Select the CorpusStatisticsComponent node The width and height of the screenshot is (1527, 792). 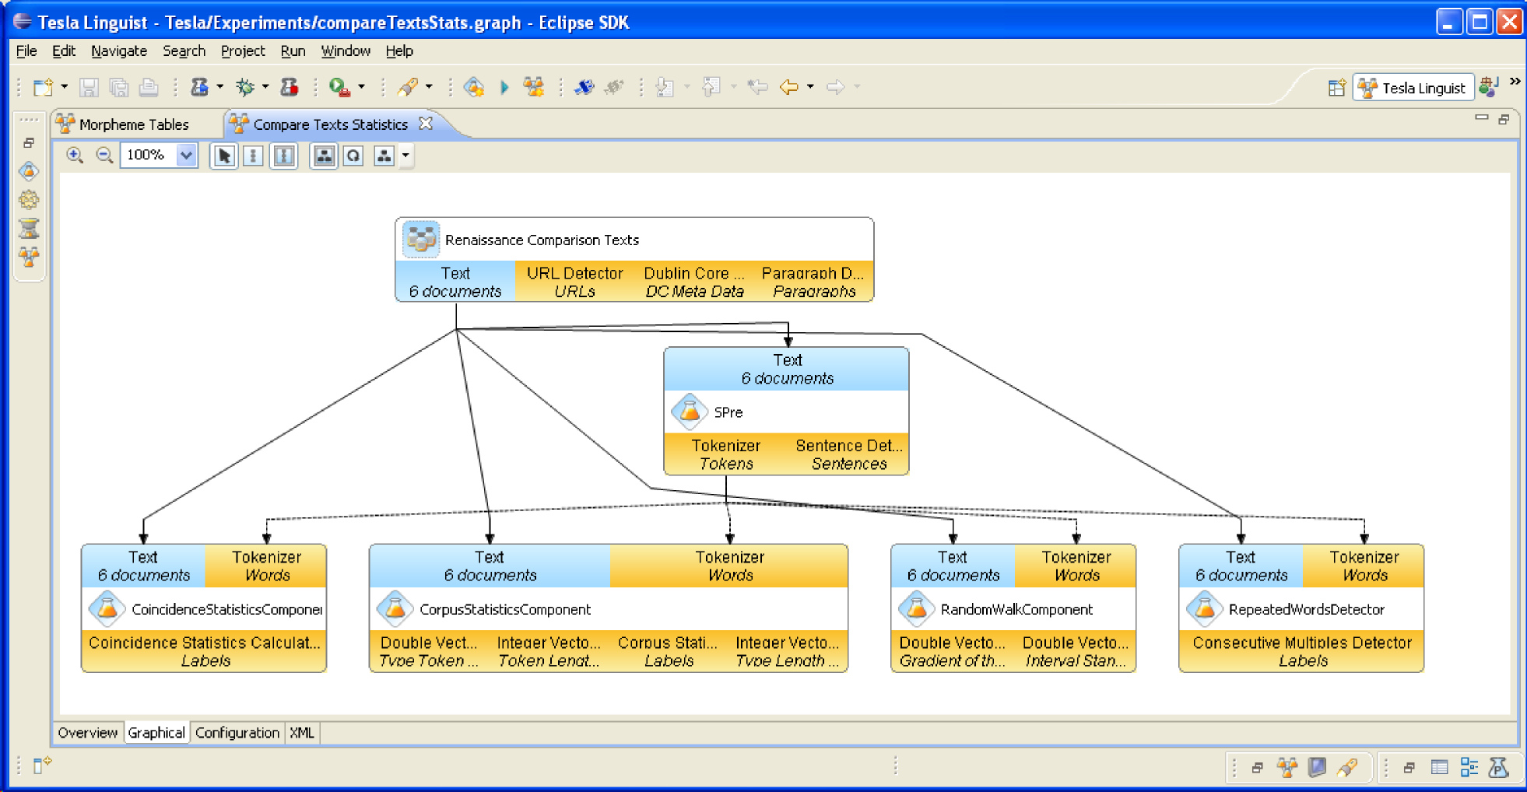tap(504, 609)
